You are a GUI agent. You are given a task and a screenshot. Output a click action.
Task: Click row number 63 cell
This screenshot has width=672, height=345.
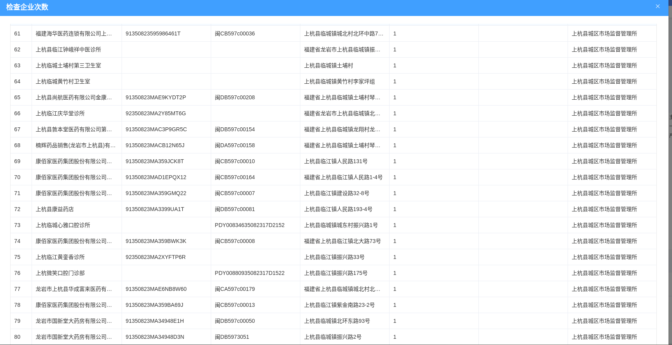click(18, 66)
